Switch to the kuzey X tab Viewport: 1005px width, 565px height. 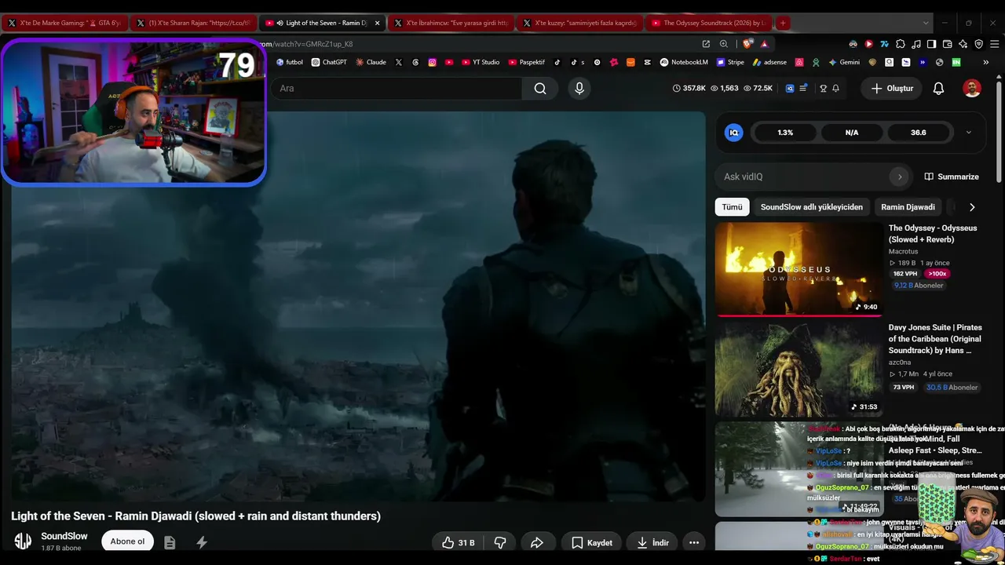pos(579,23)
